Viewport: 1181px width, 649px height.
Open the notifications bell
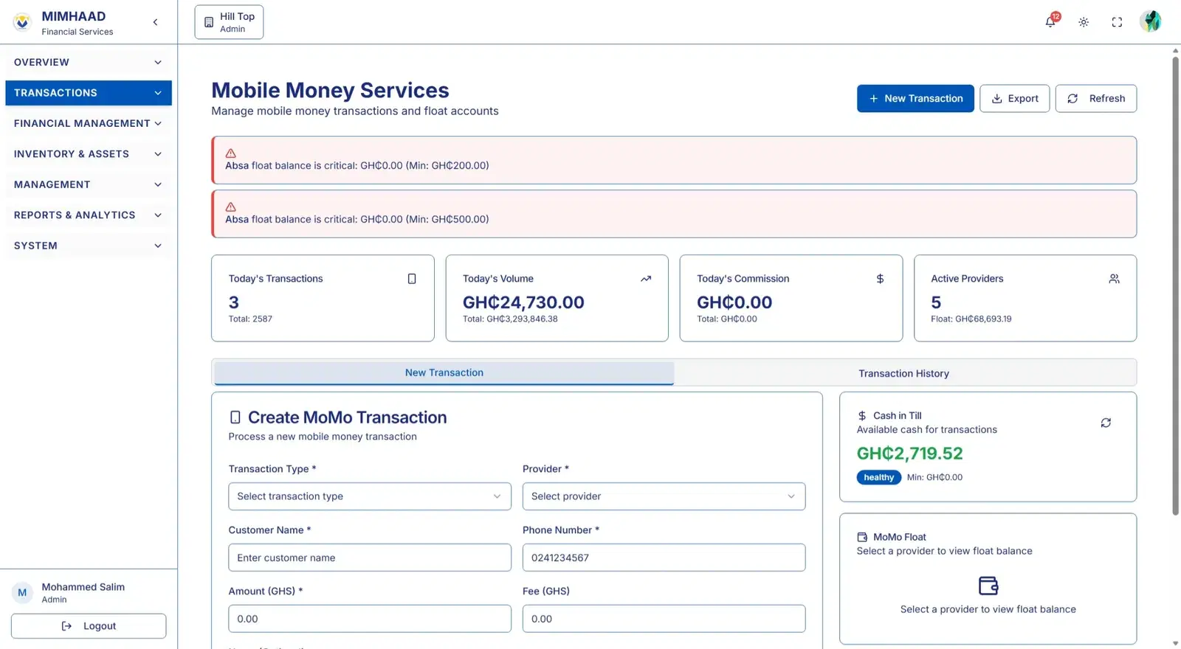(x=1050, y=21)
